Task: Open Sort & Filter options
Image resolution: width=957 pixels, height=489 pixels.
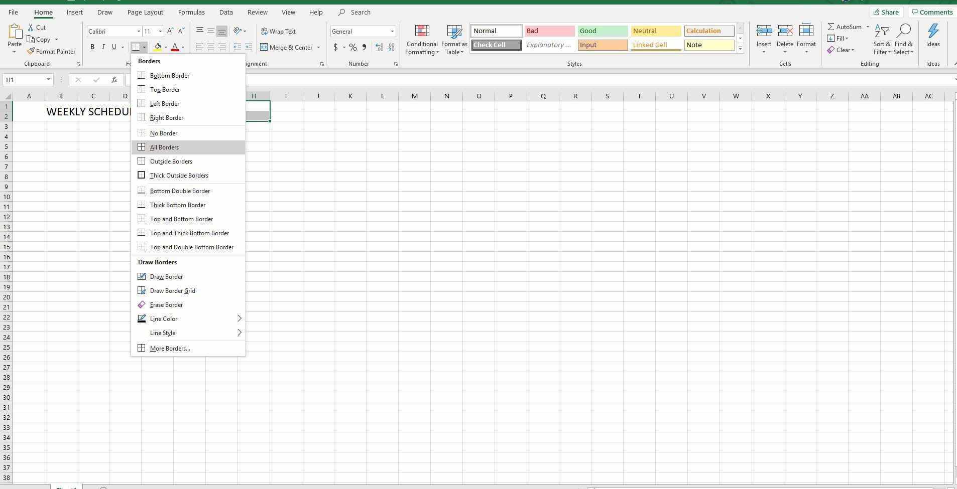Action: tap(882, 39)
